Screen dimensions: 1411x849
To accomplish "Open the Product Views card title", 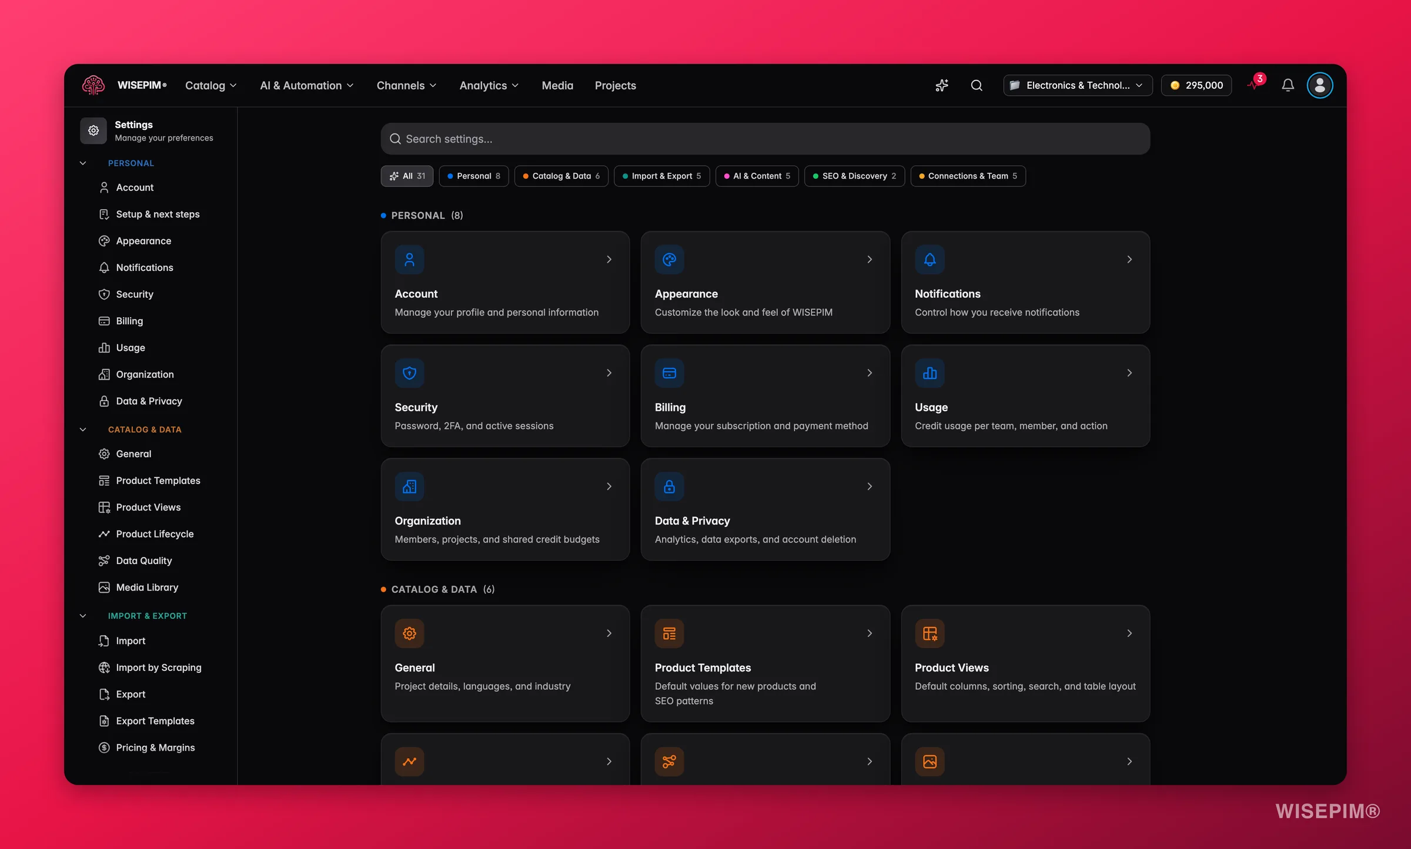I will click(951, 667).
